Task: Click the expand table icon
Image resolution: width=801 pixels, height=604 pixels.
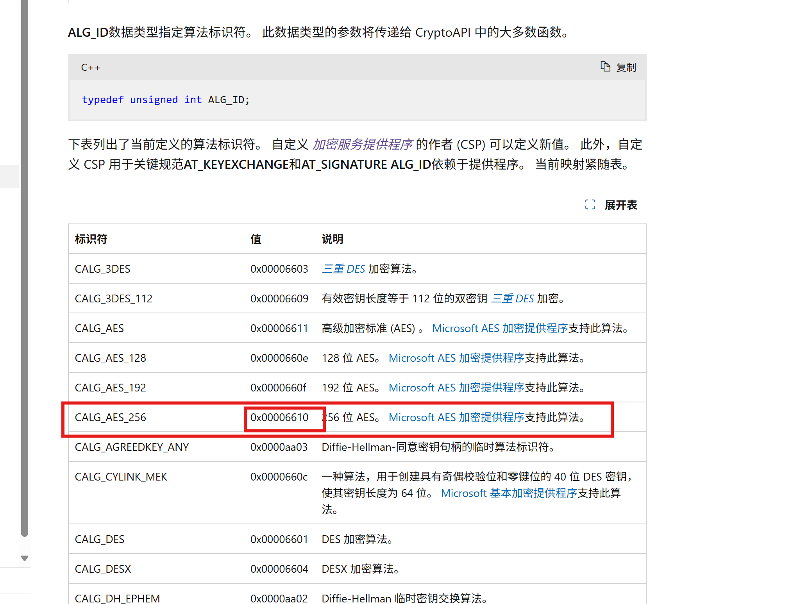Action: point(590,204)
